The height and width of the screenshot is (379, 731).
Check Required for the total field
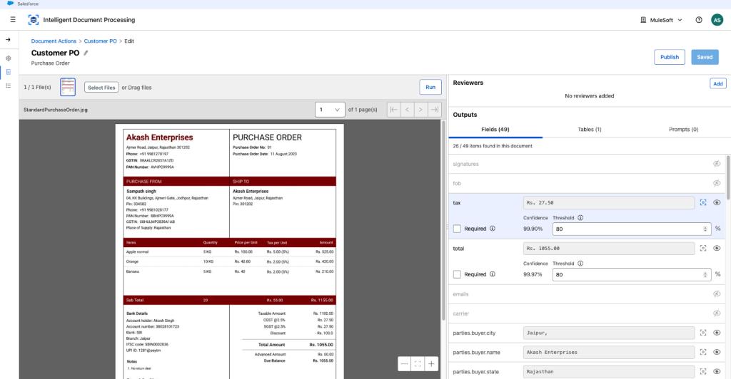pyautogui.click(x=457, y=274)
